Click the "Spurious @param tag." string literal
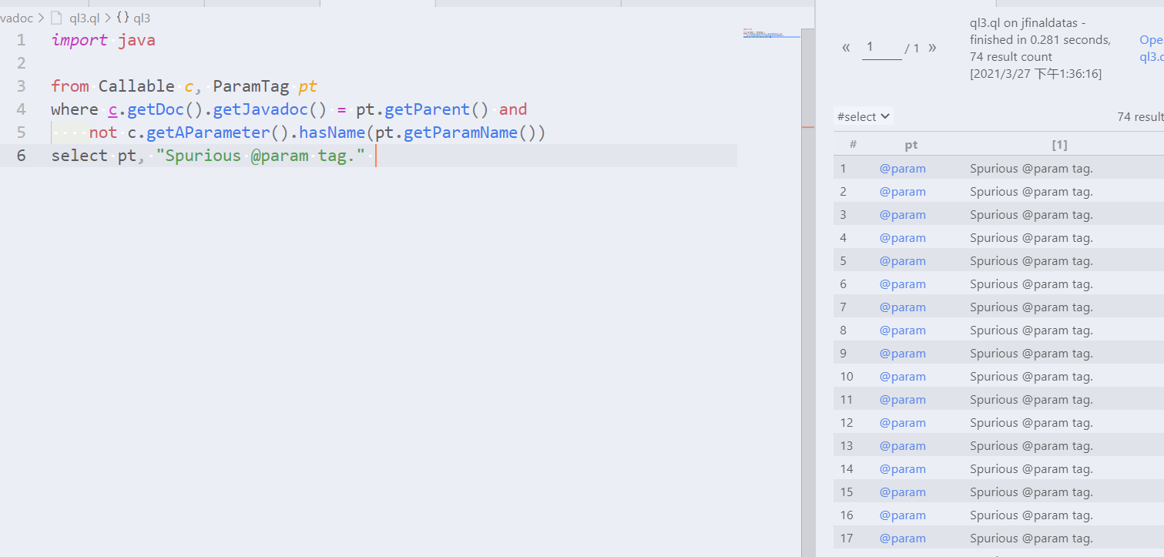 (260, 156)
